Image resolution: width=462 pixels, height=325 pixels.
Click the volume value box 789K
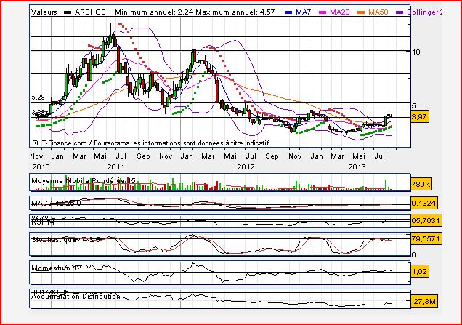[x=421, y=185]
